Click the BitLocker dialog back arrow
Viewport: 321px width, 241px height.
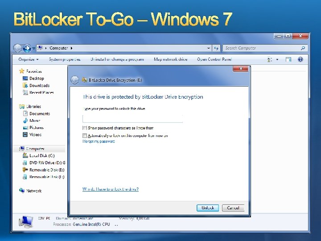click(x=75, y=80)
